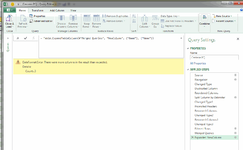
Task: Click the Combine icon
Action: point(204,18)
